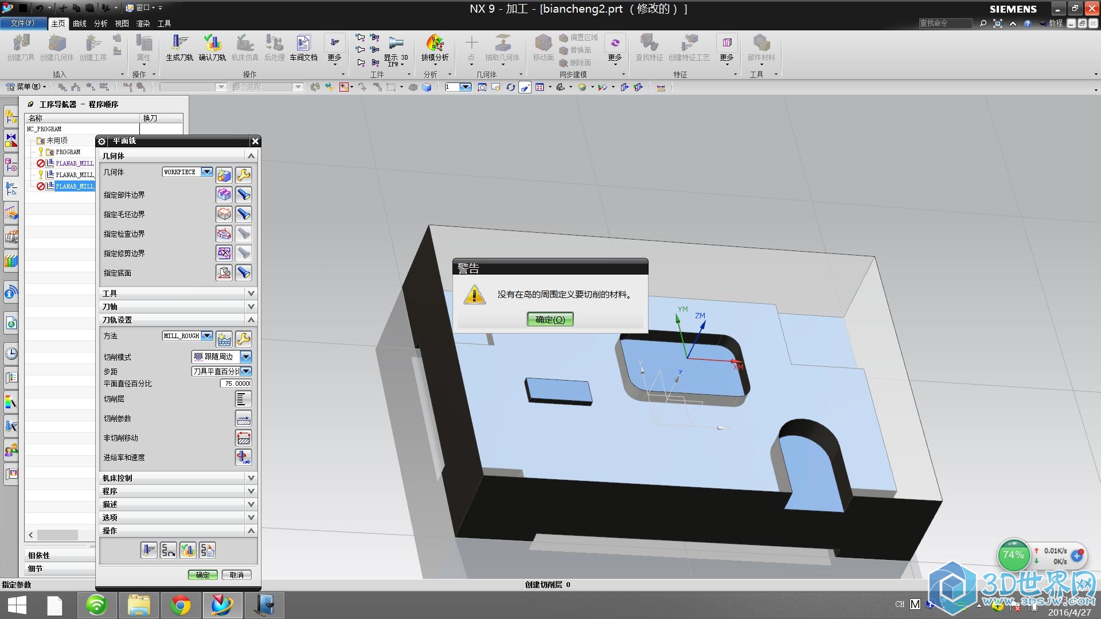Click Generate icon in dialog Operation (操作) section
Screen dimensions: 1101x619
click(x=149, y=550)
